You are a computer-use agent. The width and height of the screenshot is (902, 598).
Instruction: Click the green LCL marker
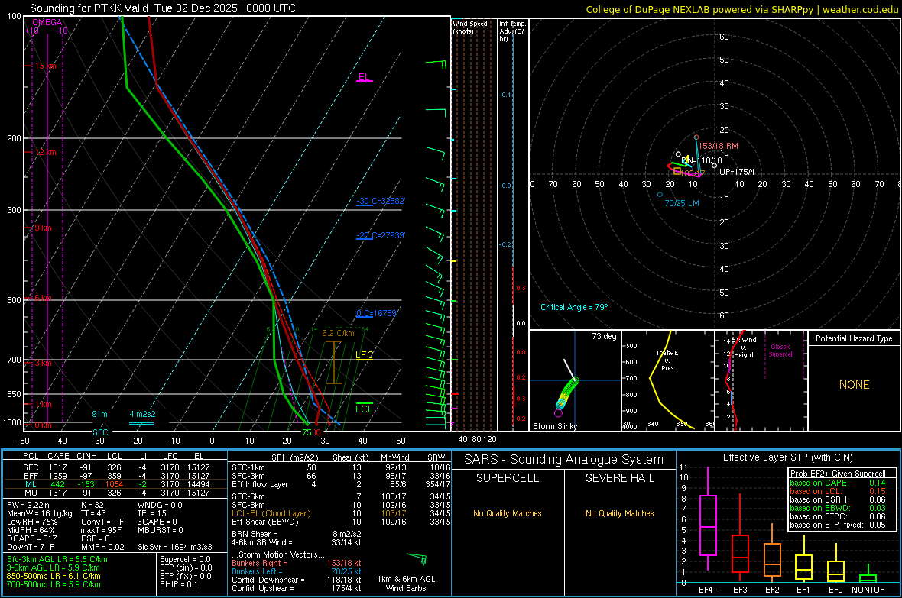point(364,409)
